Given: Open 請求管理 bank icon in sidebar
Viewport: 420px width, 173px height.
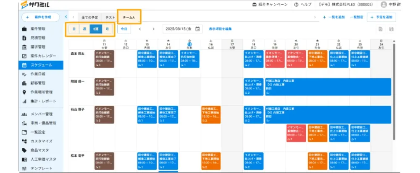Looking at the screenshot, I should 24,47.
